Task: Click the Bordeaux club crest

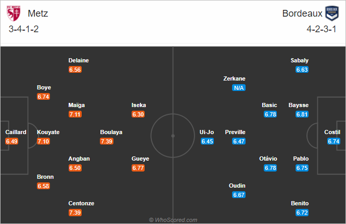Action: point(332,14)
